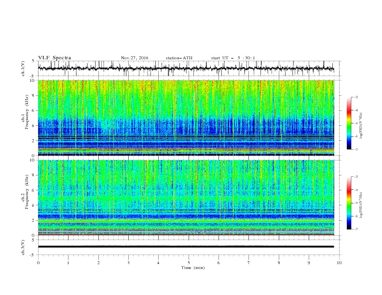The image size is (382, 295).
Task: Click inside the ch.1 spectrogram panel
Action: pos(186,118)
